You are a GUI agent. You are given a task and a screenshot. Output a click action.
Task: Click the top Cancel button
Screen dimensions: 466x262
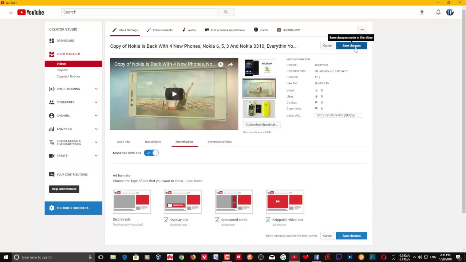(327, 45)
